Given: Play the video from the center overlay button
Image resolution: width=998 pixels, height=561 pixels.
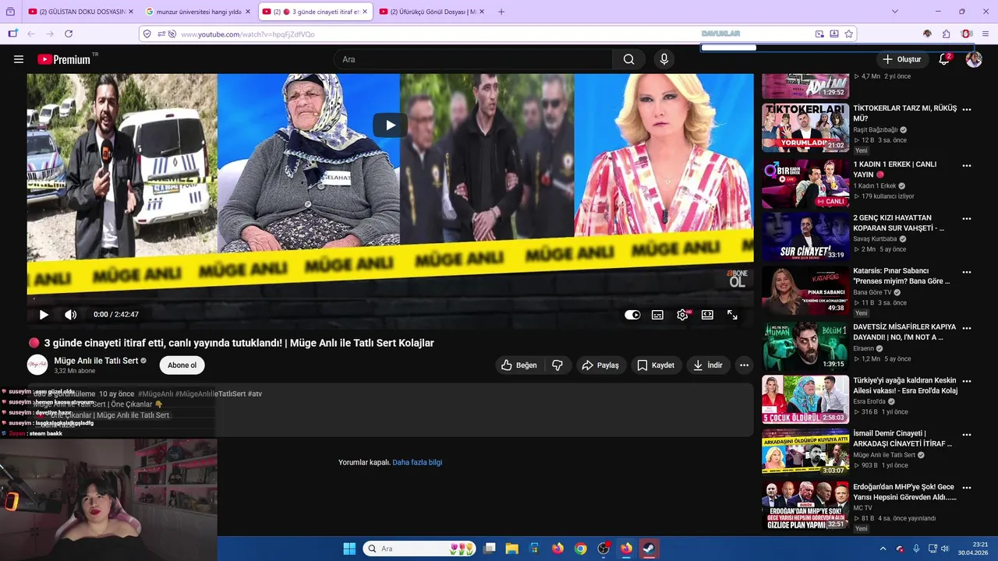Looking at the screenshot, I should point(390,125).
